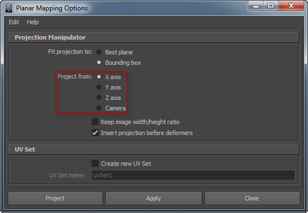Select the Best plane radio option

pos(99,52)
